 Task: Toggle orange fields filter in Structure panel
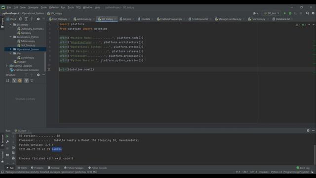(20, 81)
